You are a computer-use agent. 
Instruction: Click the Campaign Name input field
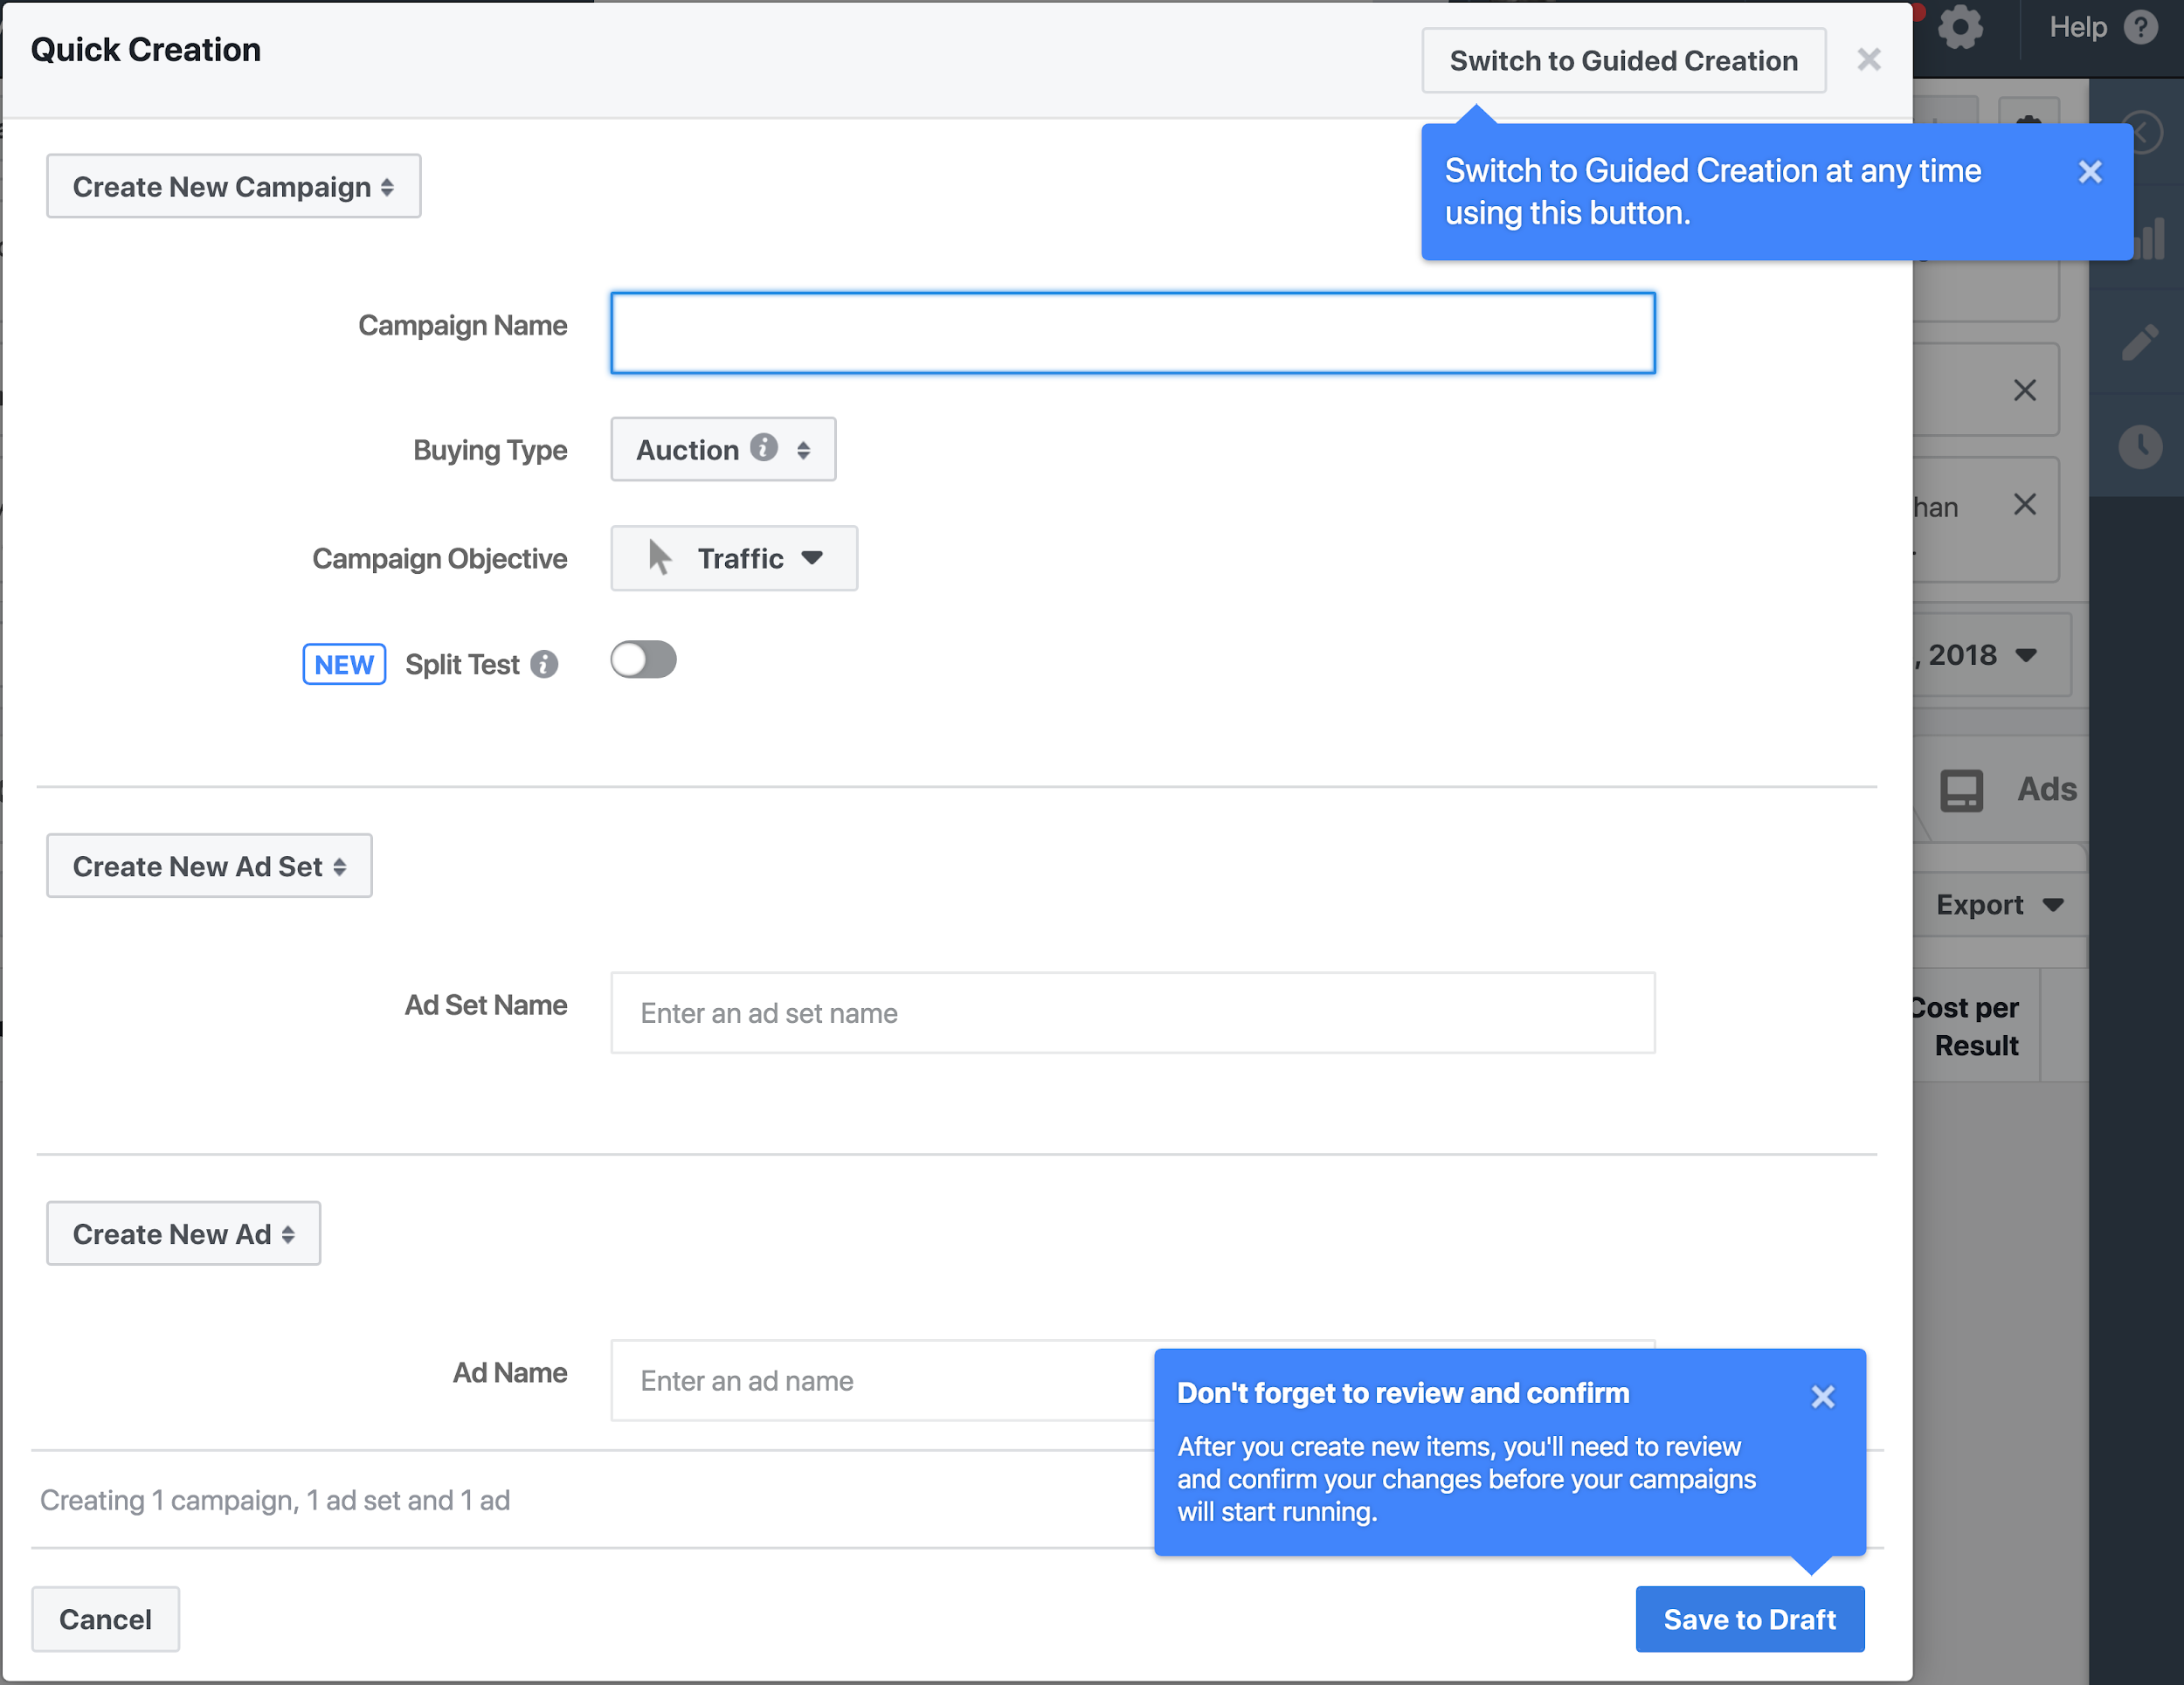(x=1133, y=333)
